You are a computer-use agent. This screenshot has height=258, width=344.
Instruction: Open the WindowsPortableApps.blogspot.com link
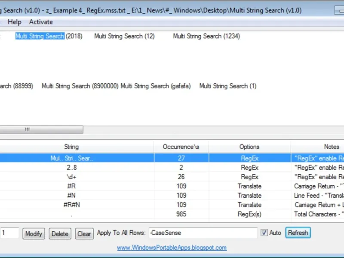tap(172, 248)
